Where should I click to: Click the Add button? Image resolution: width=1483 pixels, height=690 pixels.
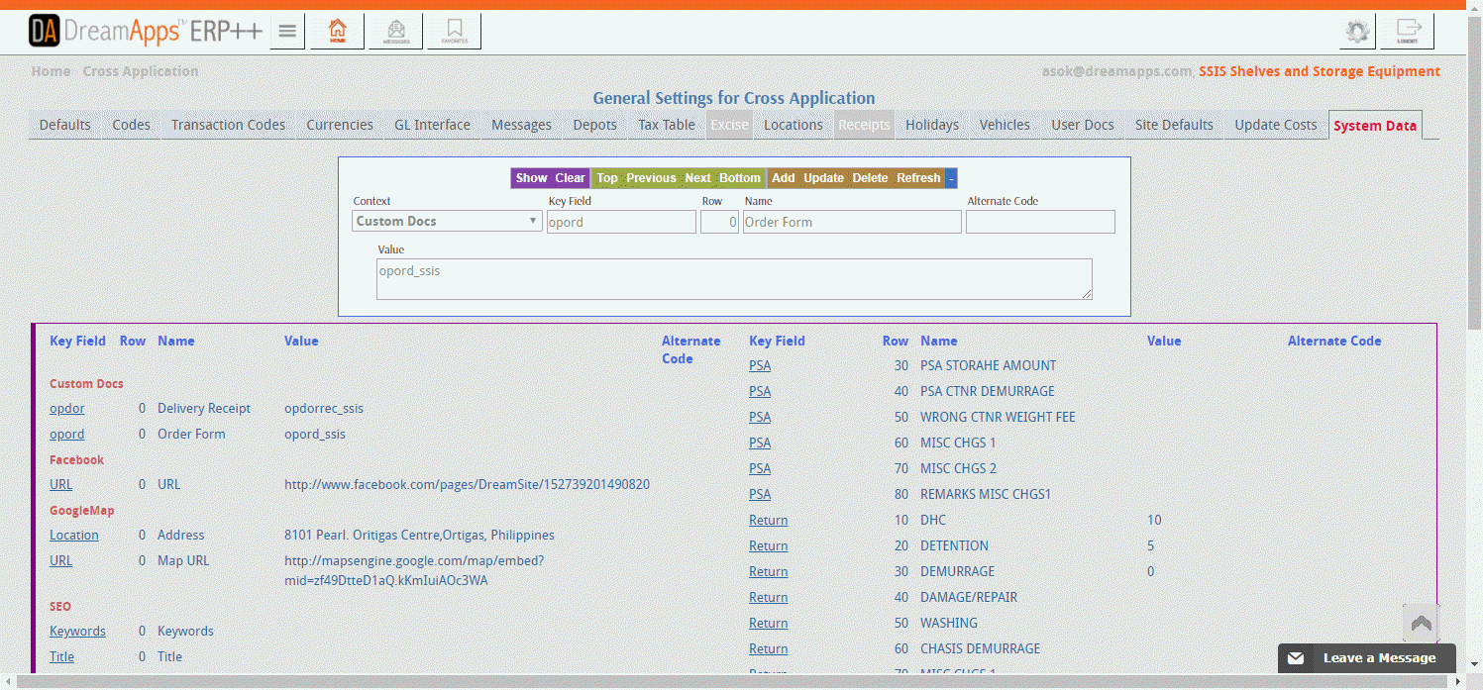point(783,178)
